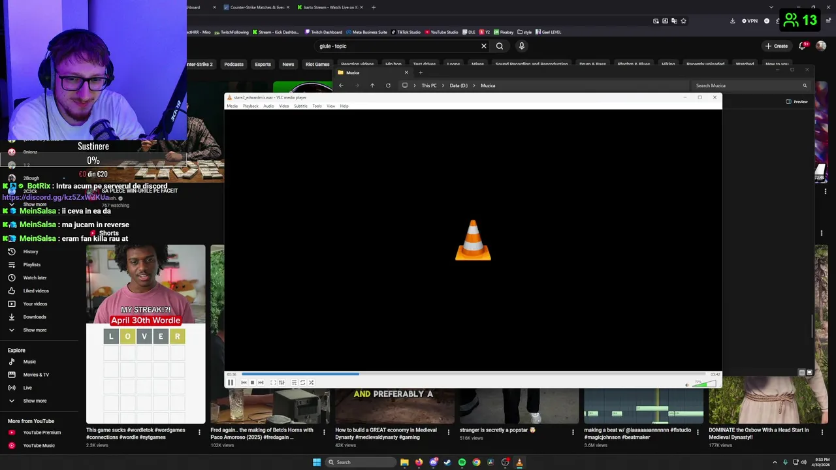
Task: Open VLC Tools menu
Action: pos(317,106)
